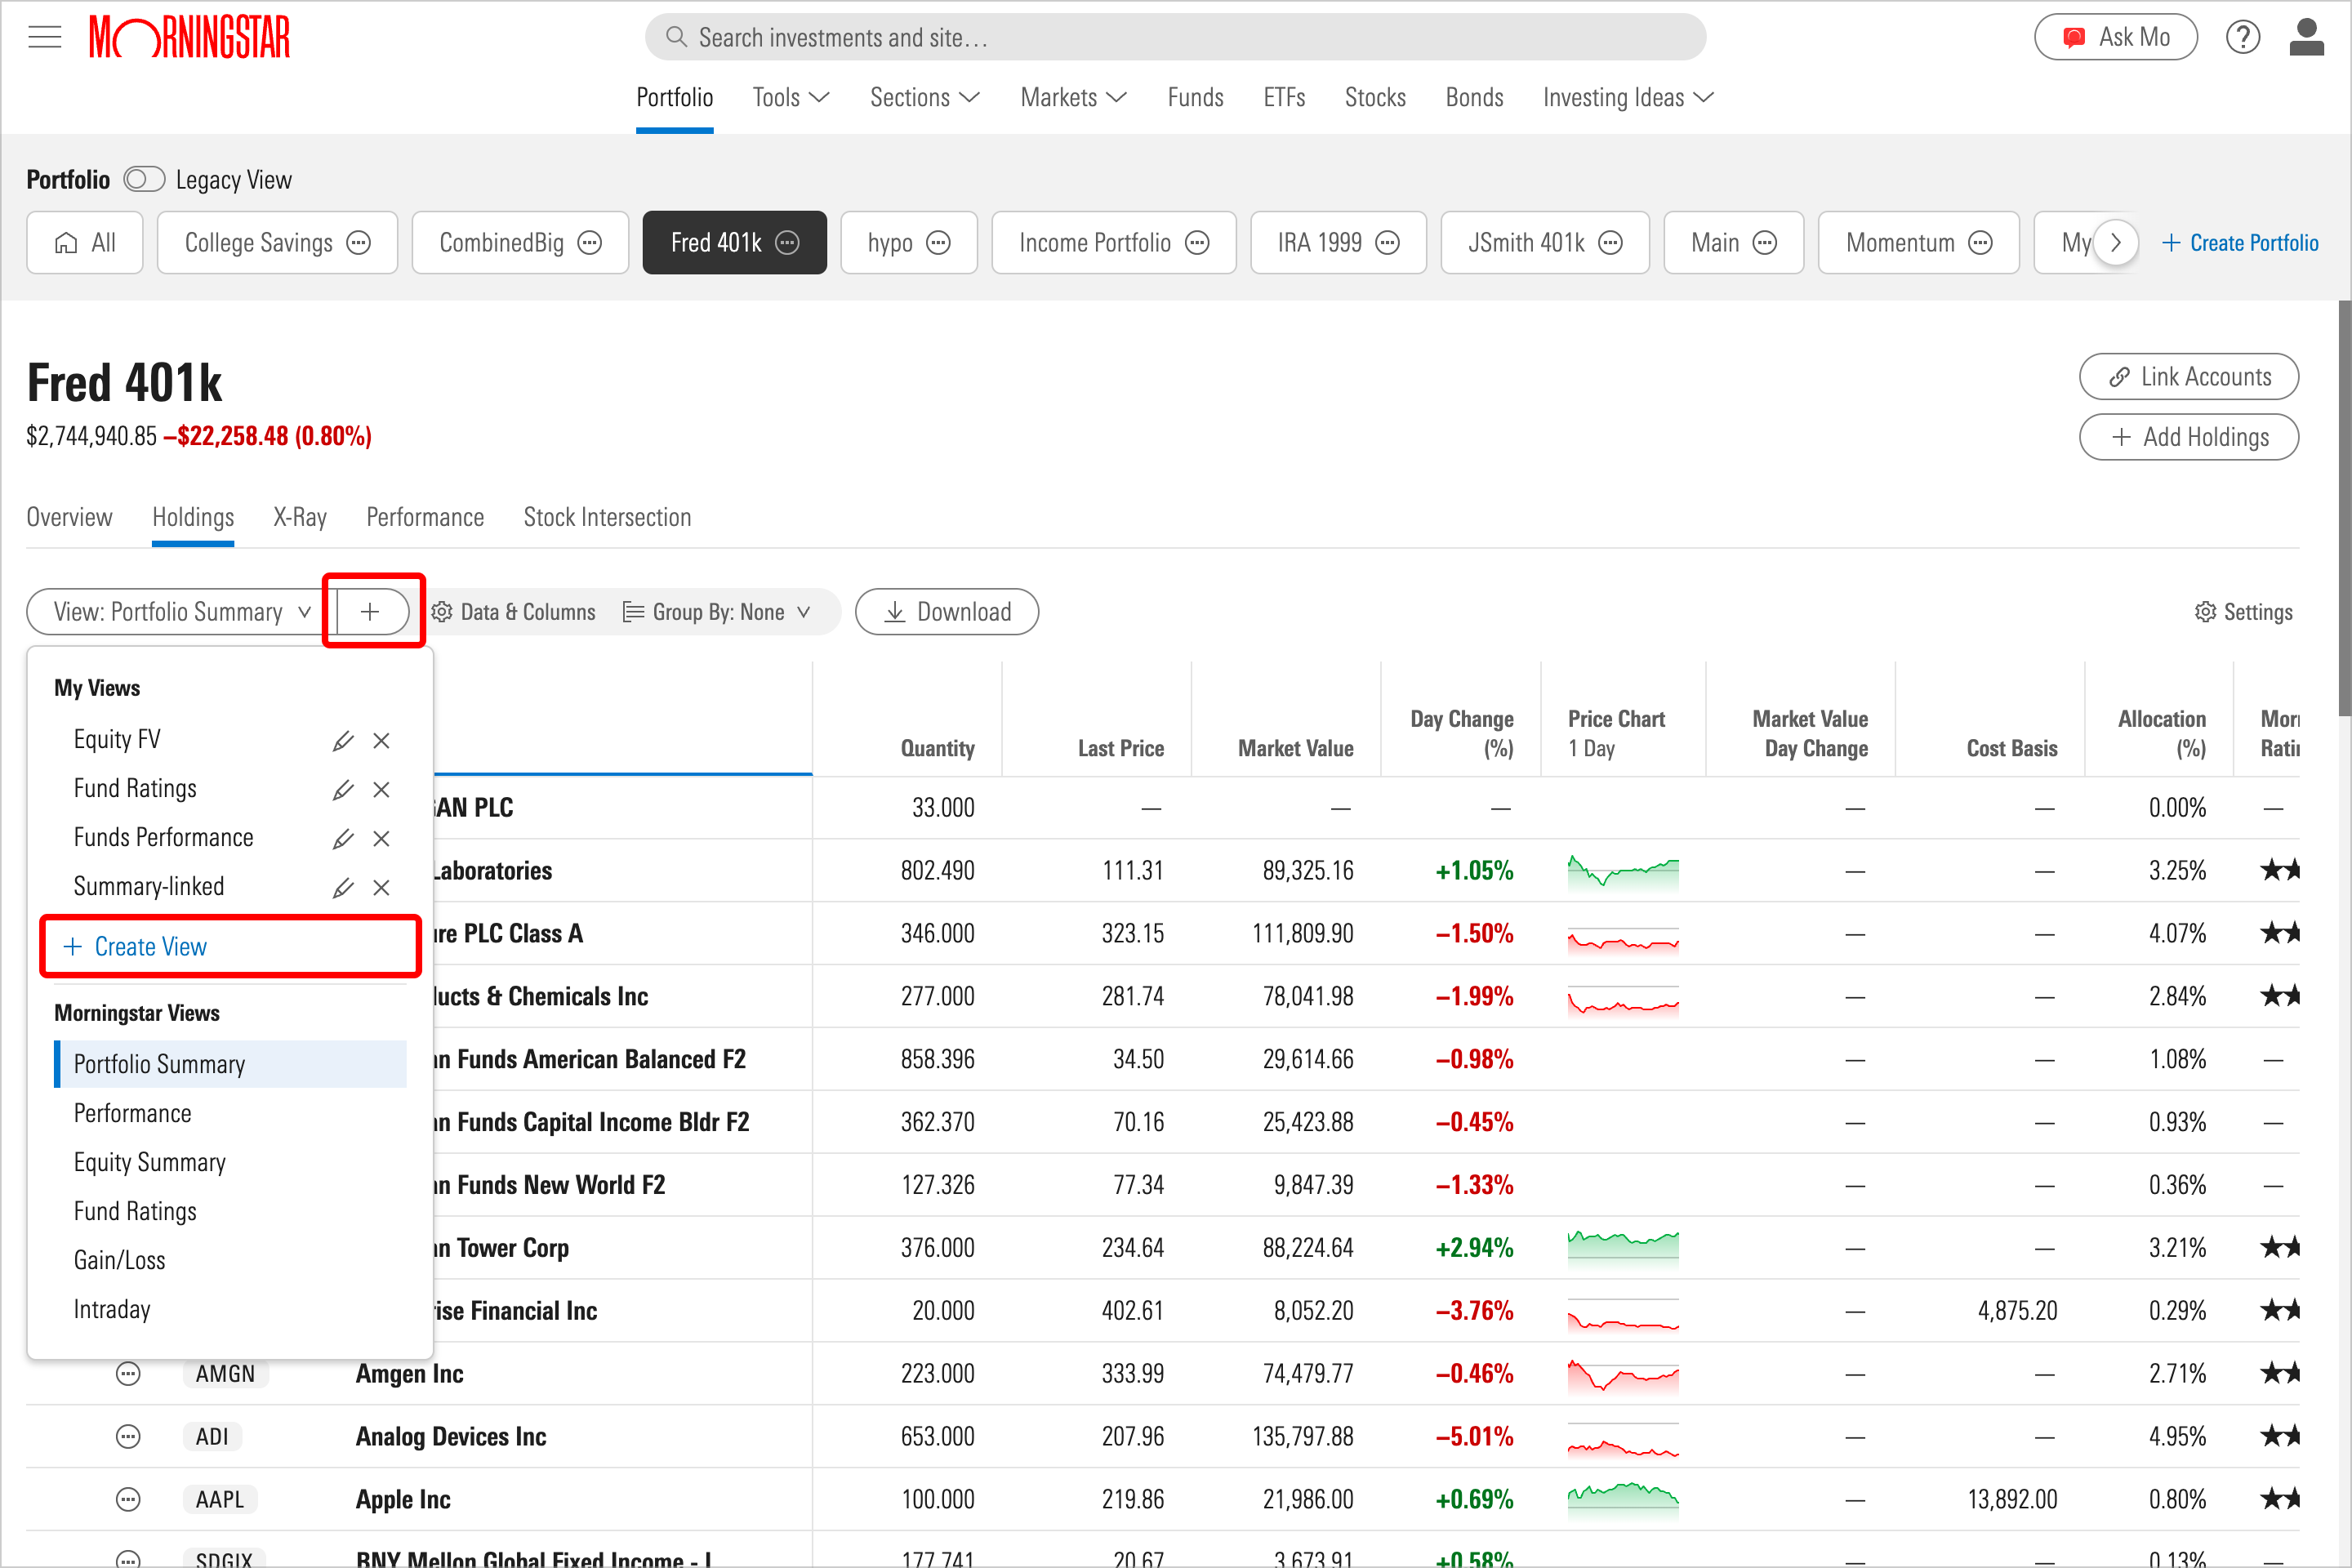This screenshot has width=2352, height=1568.
Task: Delete the Fund Ratings custom view
Action: pyautogui.click(x=381, y=790)
